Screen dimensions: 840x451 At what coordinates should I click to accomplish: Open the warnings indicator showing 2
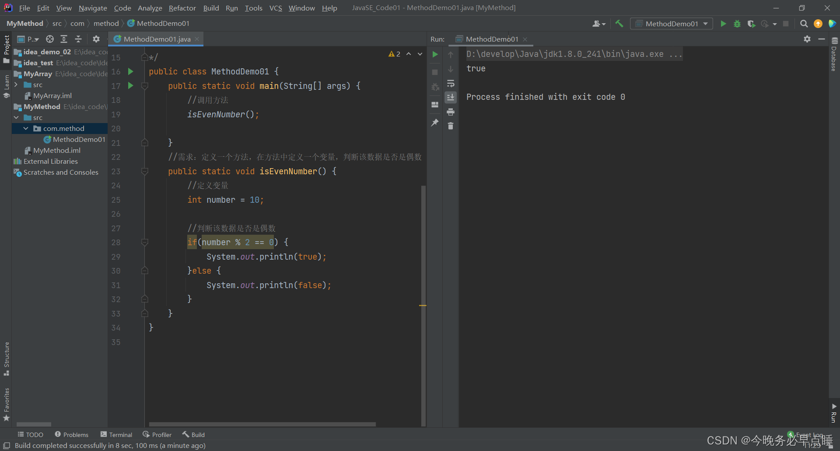394,54
